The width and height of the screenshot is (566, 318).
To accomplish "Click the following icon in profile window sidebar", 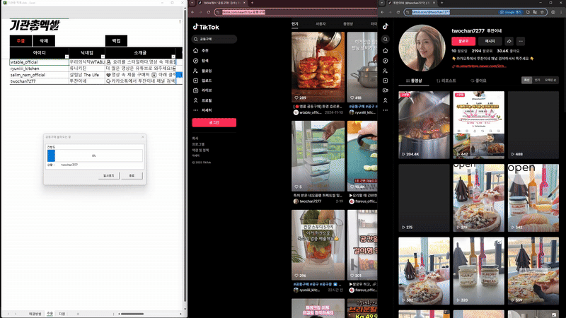I will point(386,71).
